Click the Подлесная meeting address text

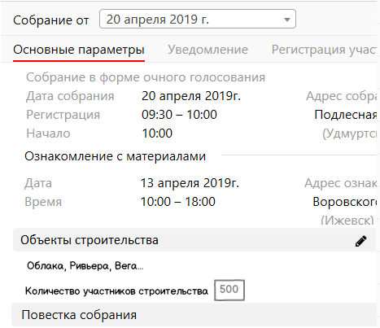pos(346,115)
